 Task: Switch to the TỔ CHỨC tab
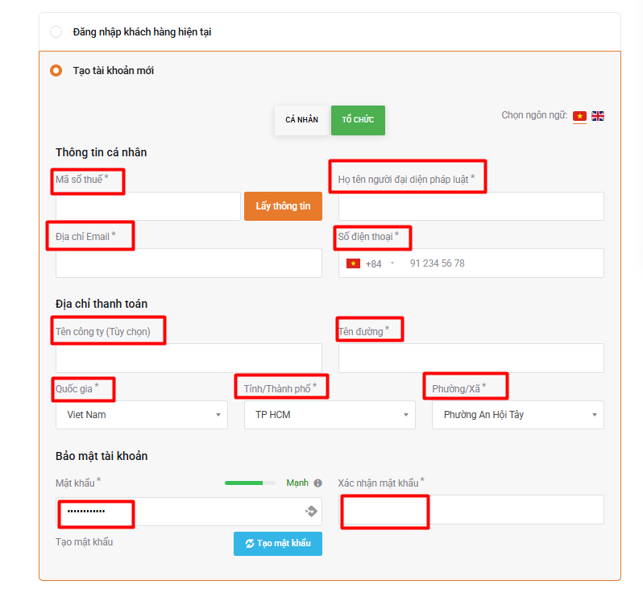358,120
